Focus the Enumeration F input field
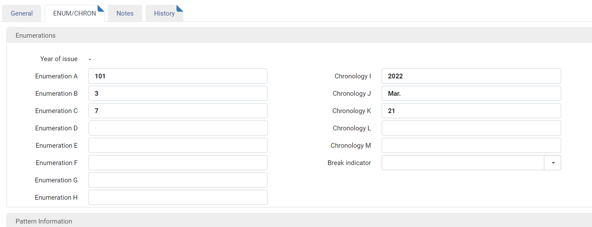This screenshot has height=227, width=592. [x=178, y=163]
